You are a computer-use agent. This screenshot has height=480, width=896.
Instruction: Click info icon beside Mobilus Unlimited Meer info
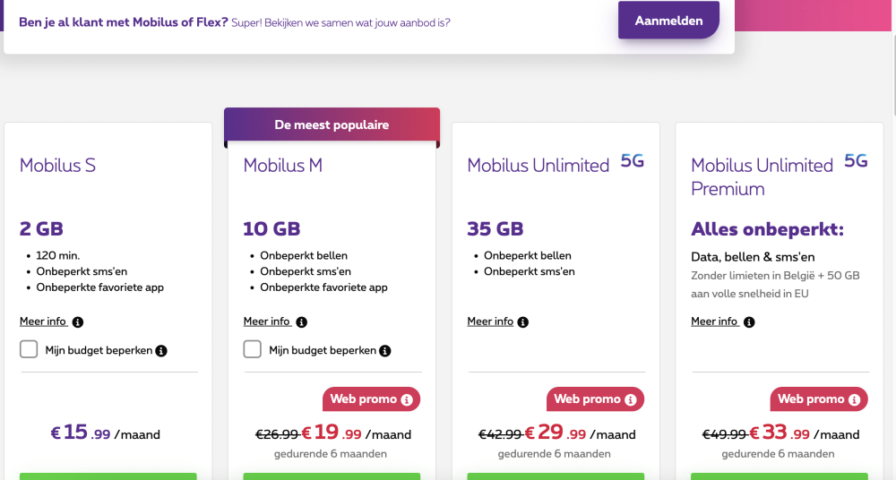523,322
